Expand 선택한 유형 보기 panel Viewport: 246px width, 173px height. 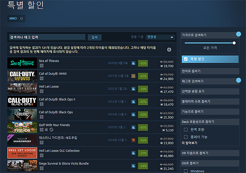(210, 91)
